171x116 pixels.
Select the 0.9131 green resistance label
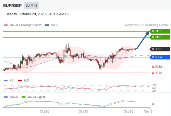160,37
